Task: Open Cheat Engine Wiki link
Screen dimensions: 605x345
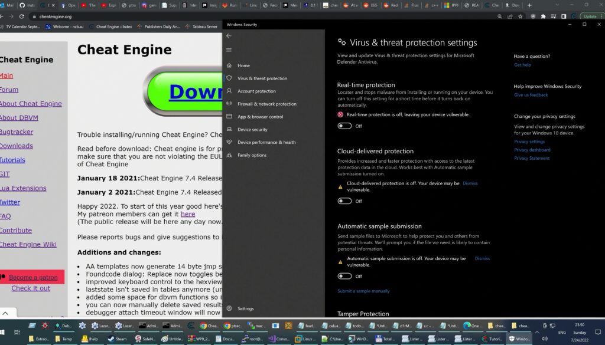Action: tap(28, 244)
